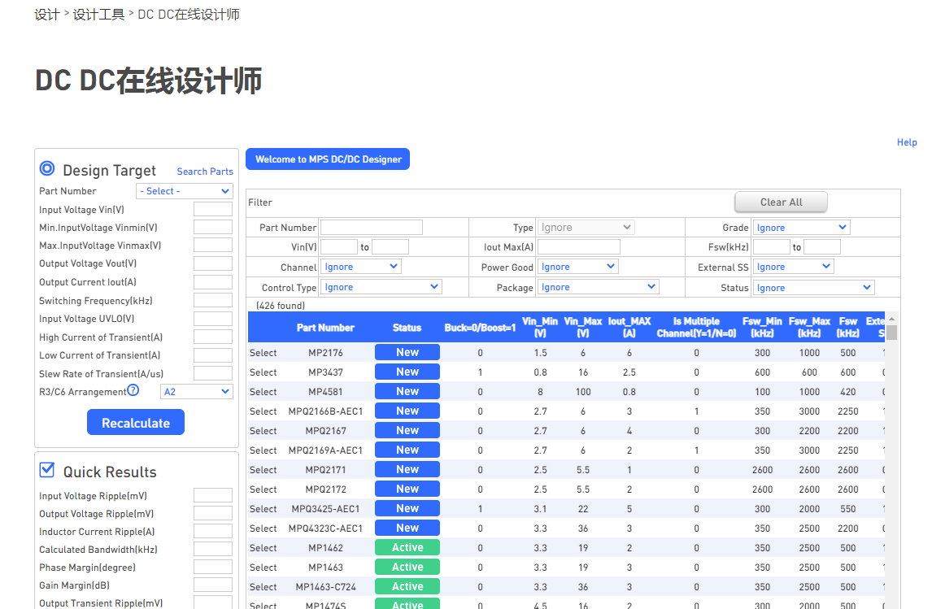
Task: Open the Control Type filter dropdown
Action: [381, 287]
